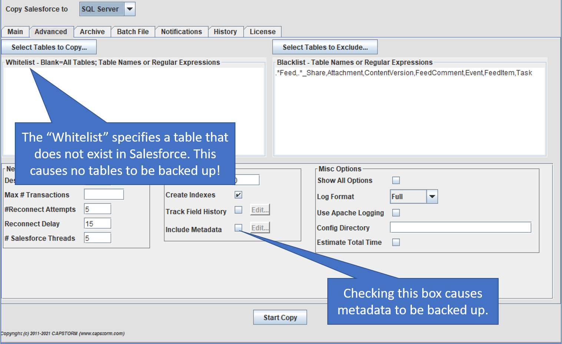Click the Start Copy button
The width and height of the screenshot is (562, 344).
280,317
